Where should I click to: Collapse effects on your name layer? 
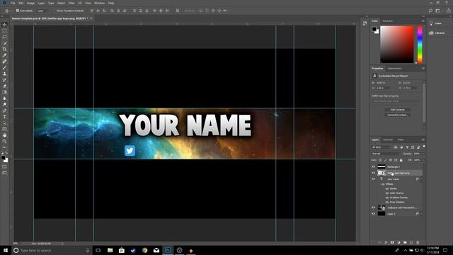(x=421, y=179)
